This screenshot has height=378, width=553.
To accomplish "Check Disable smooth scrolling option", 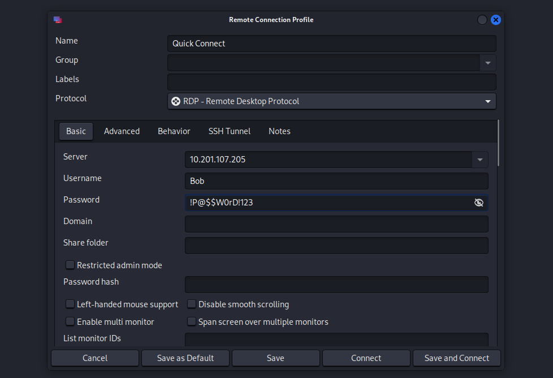I will (x=192, y=304).
